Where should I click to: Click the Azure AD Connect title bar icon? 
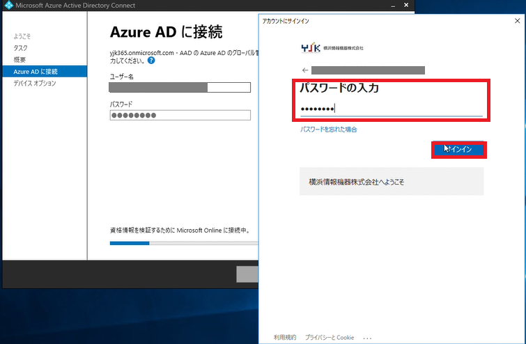8,5
